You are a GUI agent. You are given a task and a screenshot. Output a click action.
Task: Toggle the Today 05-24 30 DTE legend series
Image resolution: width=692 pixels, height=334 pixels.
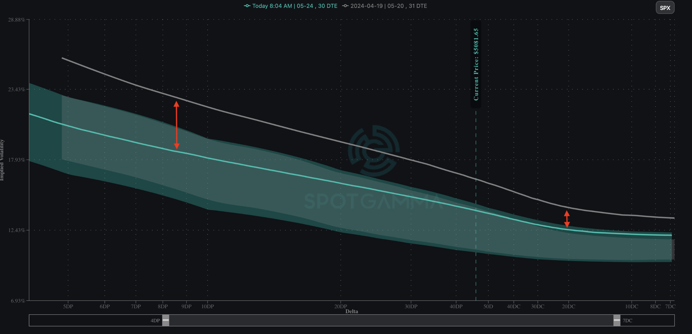[x=295, y=6]
